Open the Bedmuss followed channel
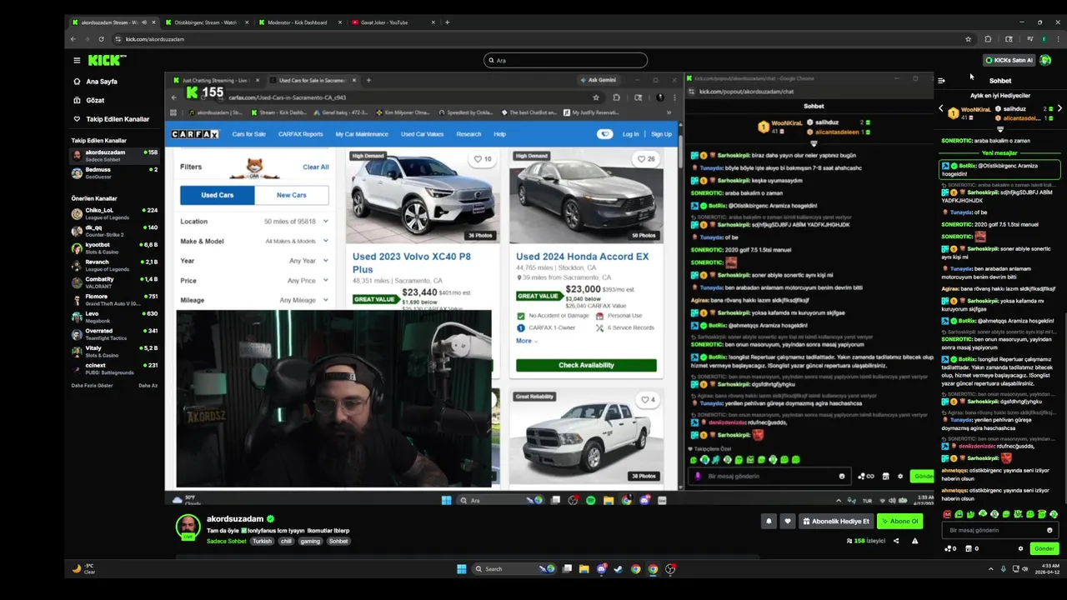1067x600 pixels. coord(114,172)
